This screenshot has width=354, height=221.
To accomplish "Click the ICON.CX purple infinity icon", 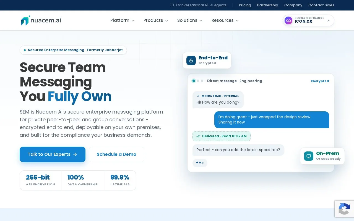I will pyautogui.click(x=288, y=20).
